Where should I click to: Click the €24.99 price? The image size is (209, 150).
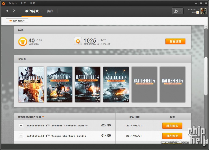(x=106, y=125)
